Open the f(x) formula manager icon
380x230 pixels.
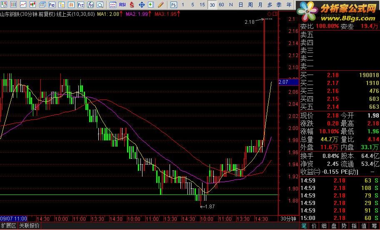(90, 4)
